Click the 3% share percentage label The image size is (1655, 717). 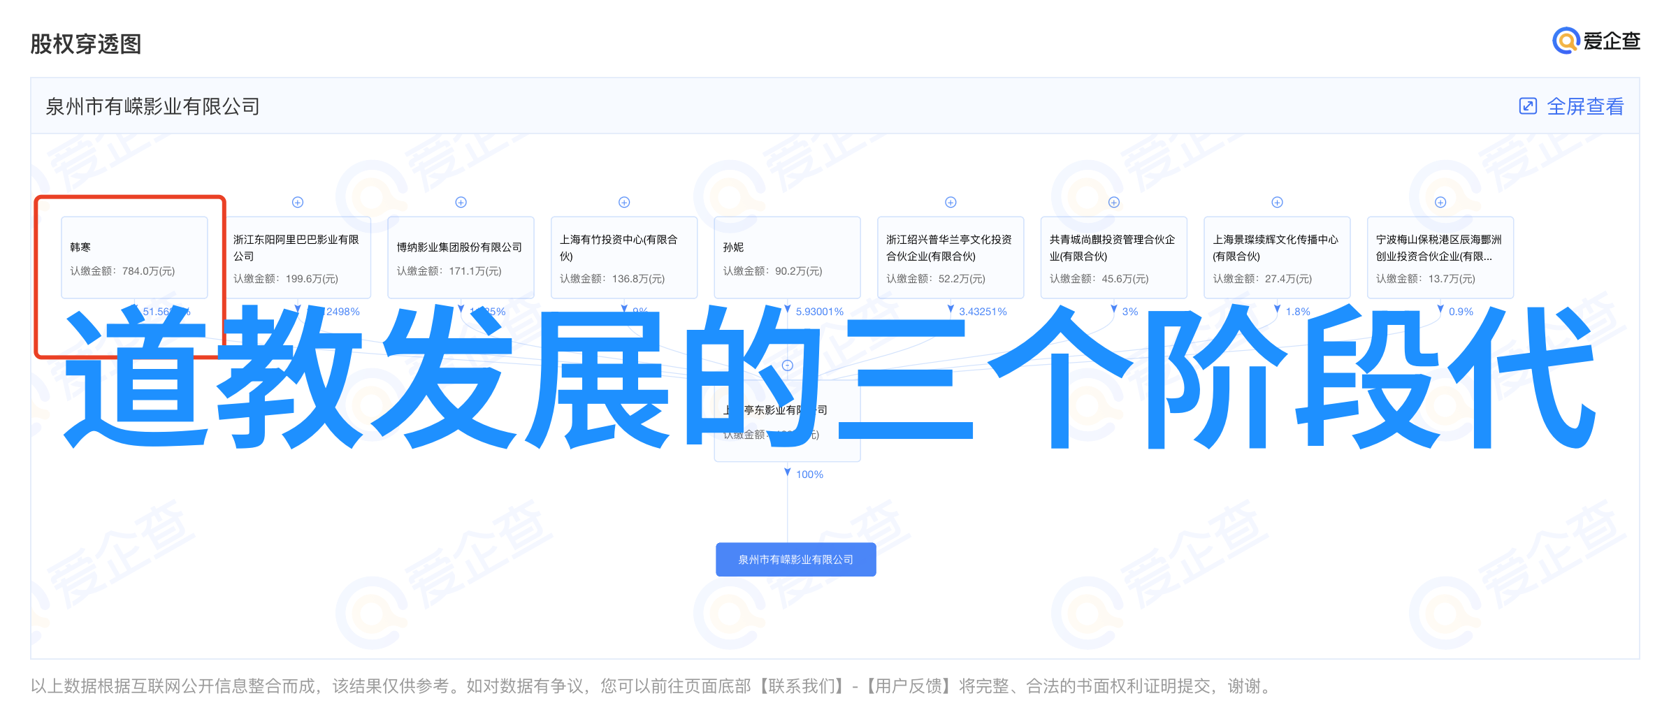tap(1130, 312)
